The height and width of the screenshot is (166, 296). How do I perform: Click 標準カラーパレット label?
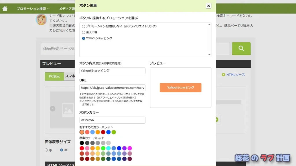pos(92,138)
